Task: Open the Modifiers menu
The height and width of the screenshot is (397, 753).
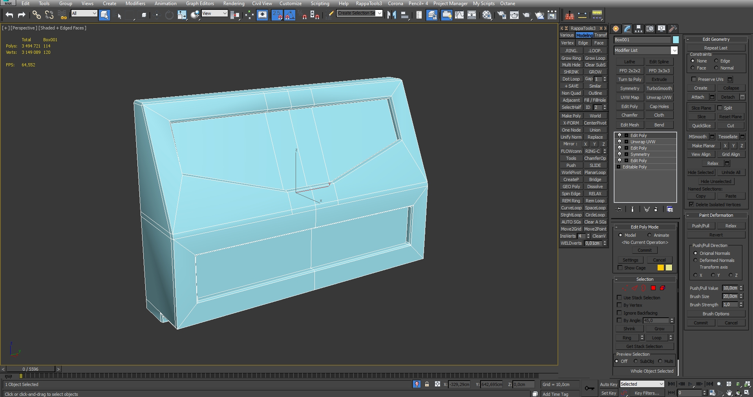Action: (135, 4)
